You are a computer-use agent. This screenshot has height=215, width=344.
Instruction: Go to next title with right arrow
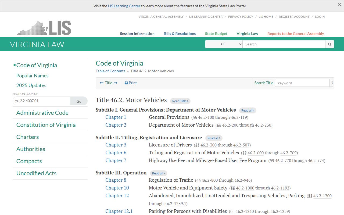[116, 83]
